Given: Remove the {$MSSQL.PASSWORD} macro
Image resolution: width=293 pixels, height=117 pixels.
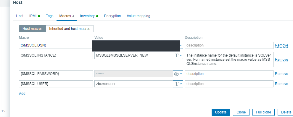Looking at the screenshot, I should tap(281, 74).
